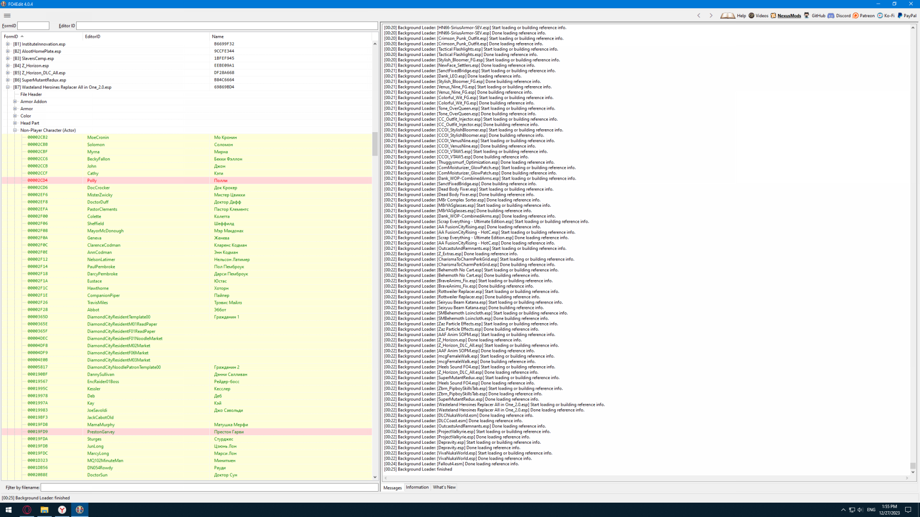Viewport: 920px width, 517px height.
Task: Navigate forward with the right arrow
Action: pos(711,15)
